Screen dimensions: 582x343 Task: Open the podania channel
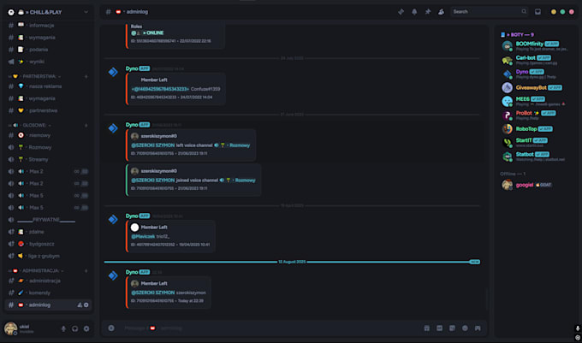(x=48, y=50)
